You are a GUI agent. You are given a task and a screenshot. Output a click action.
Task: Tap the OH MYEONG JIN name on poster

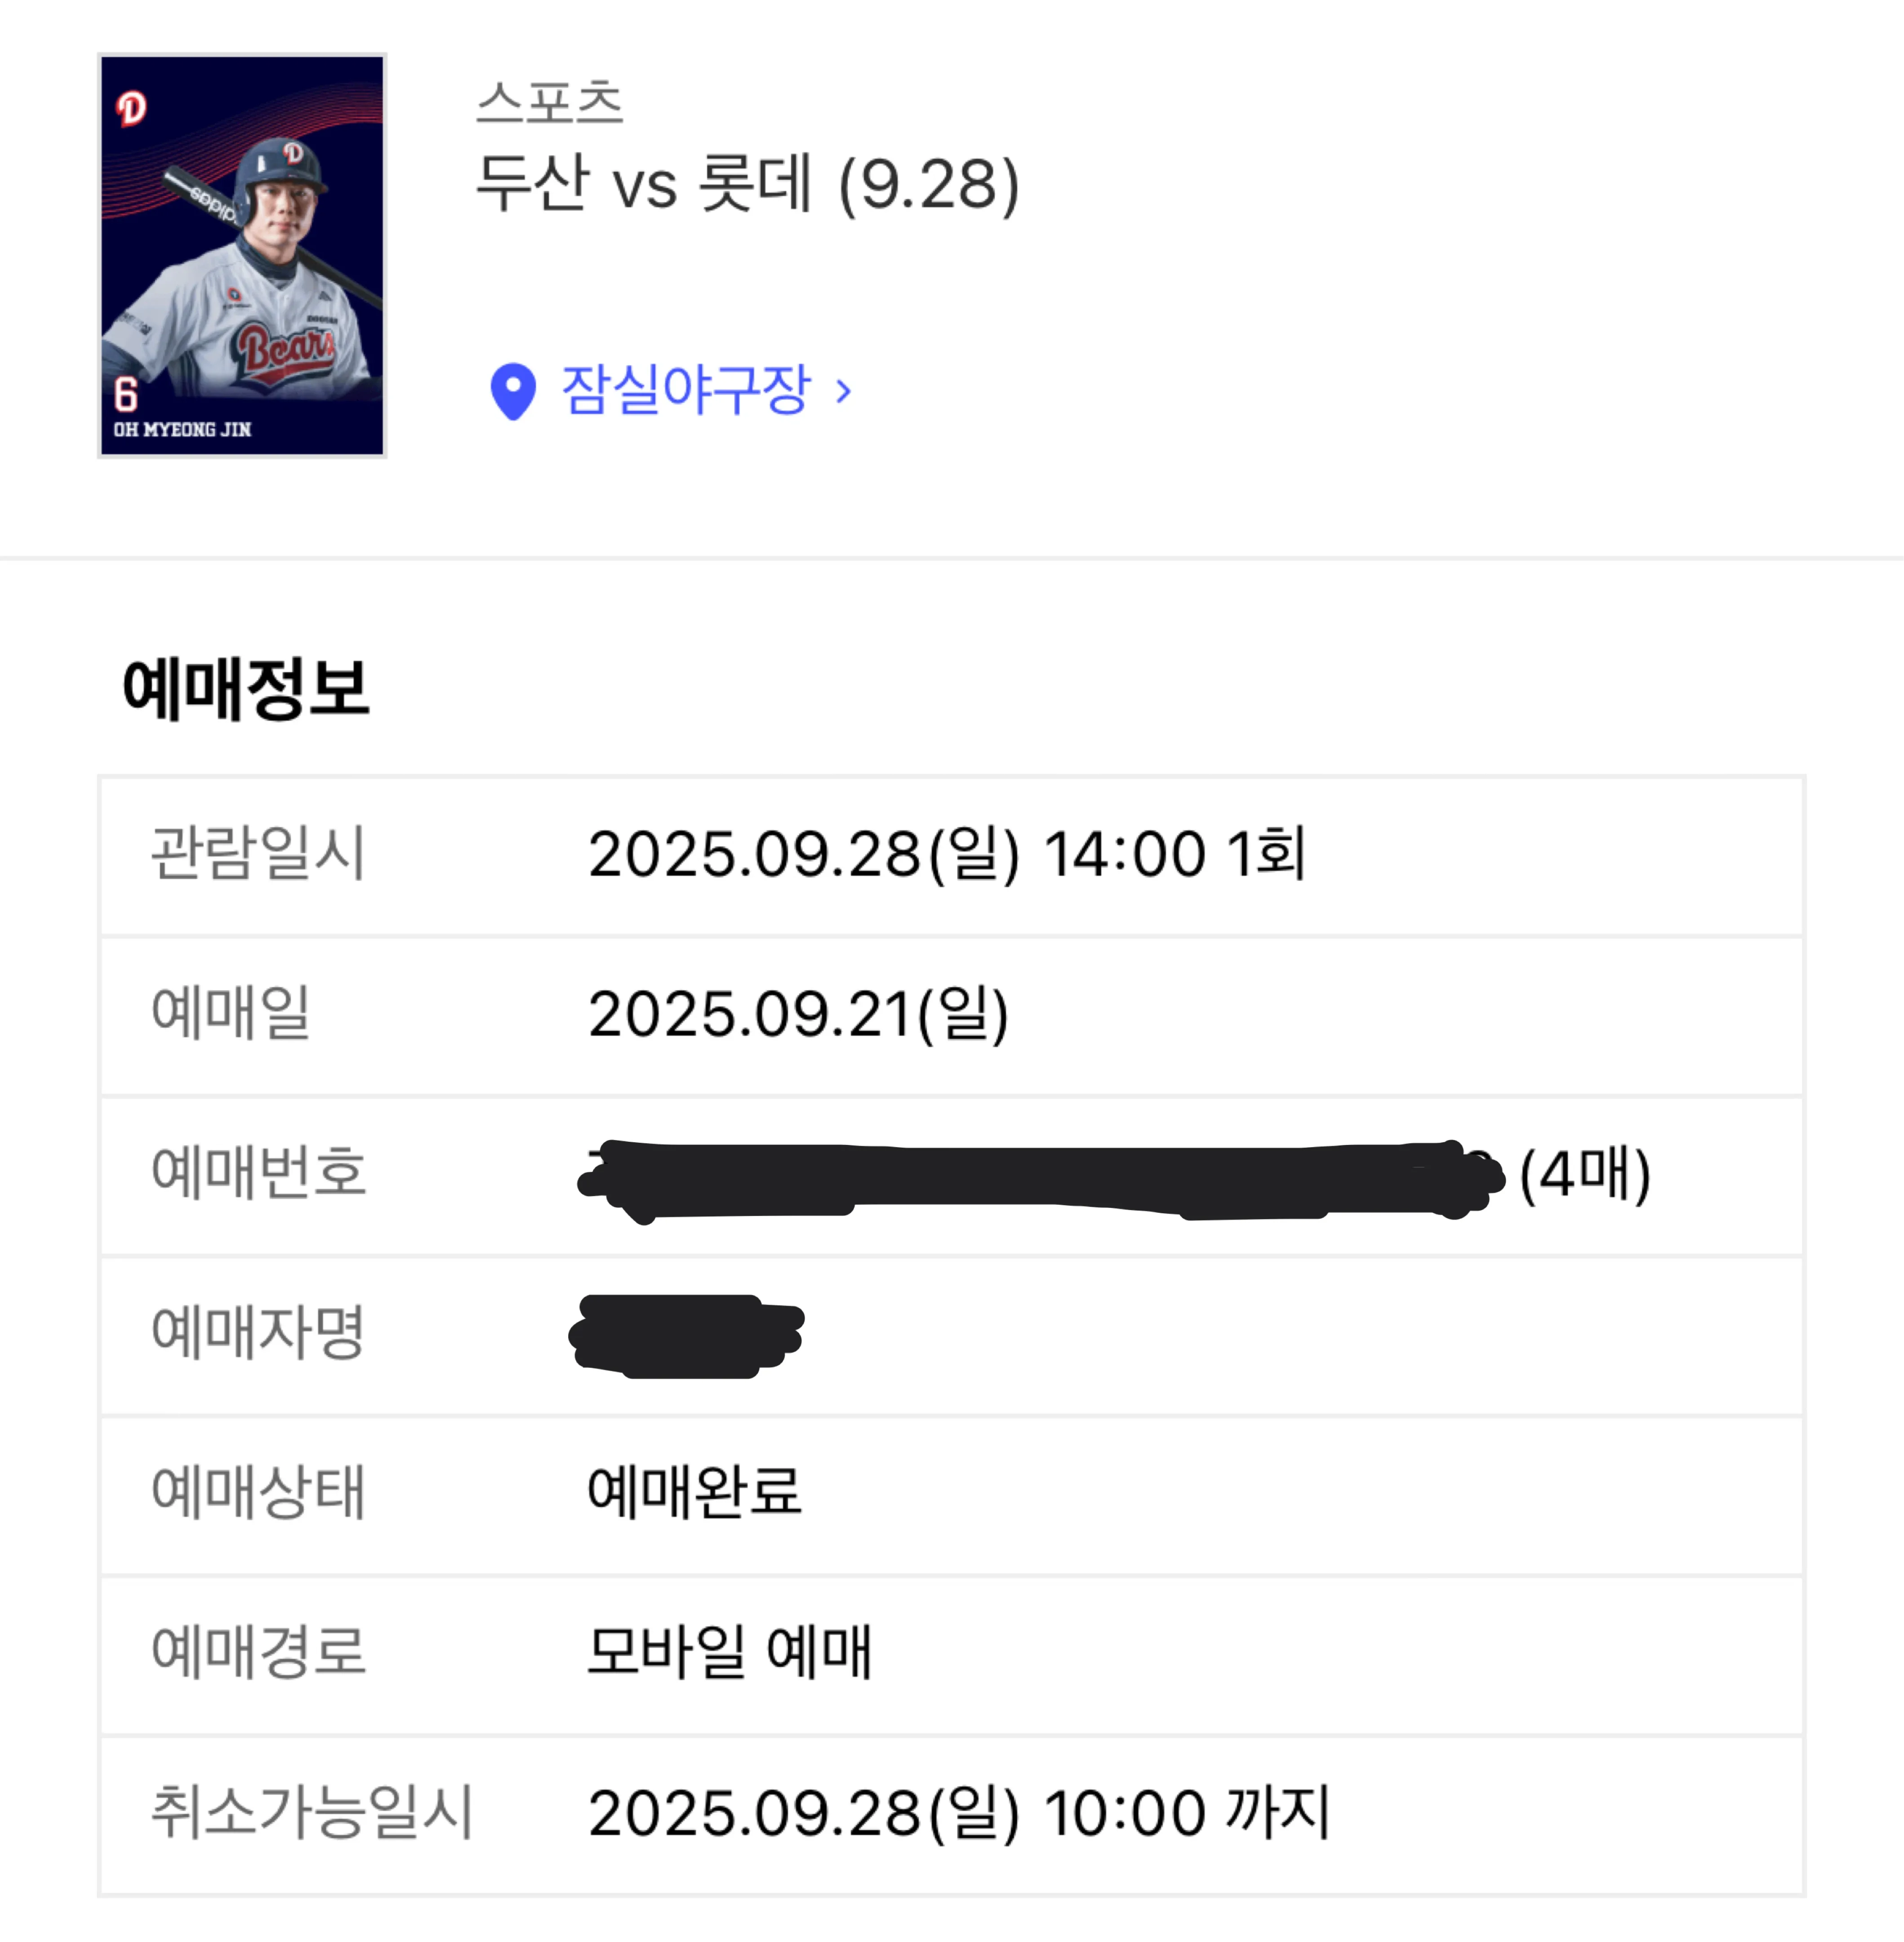(x=182, y=429)
